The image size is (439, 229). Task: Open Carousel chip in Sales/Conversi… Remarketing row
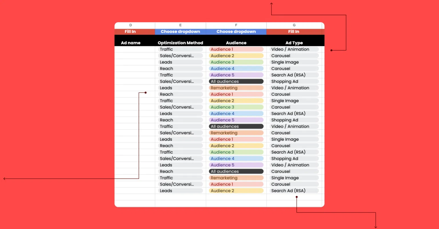294,133
